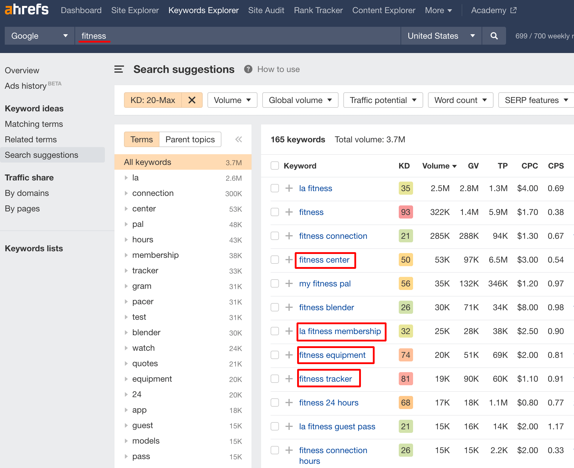Open the Traffic potential filter dropdown

[x=383, y=100]
